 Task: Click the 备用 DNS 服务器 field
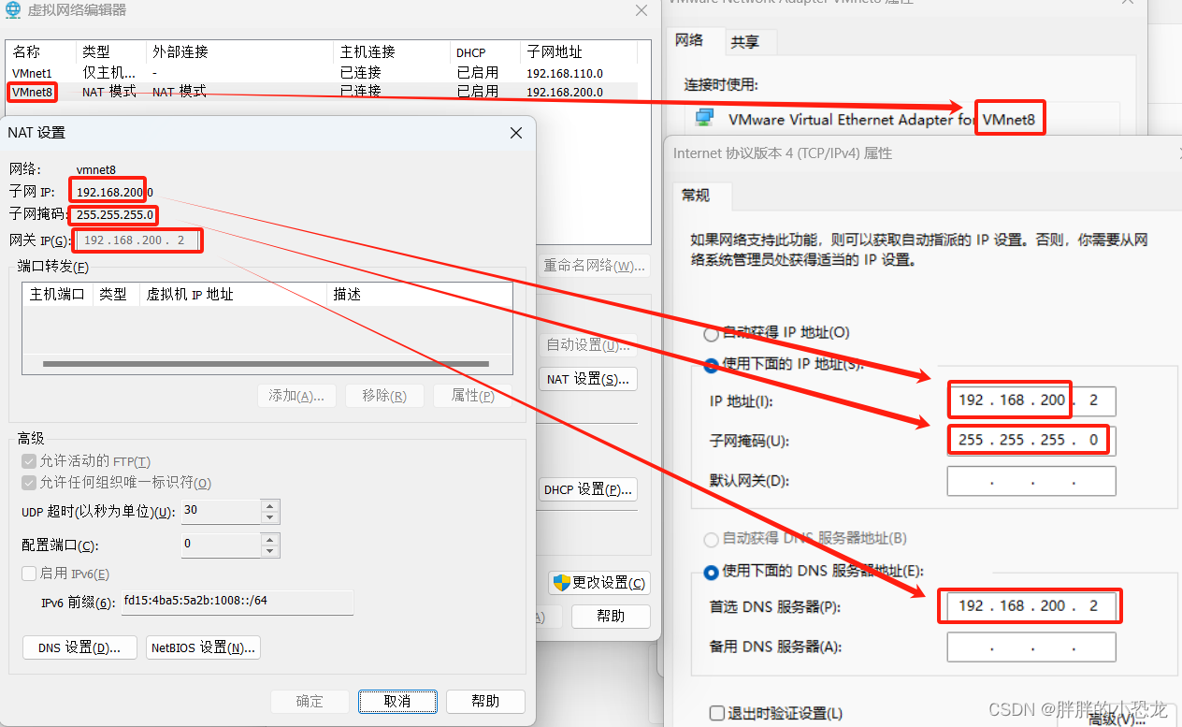(1031, 647)
